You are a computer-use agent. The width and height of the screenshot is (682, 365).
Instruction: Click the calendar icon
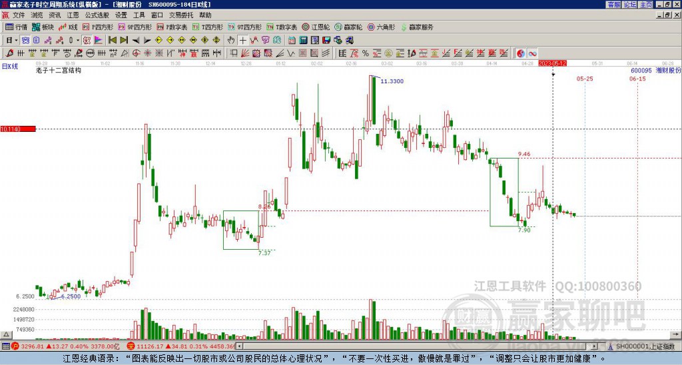(x=292, y=41)
